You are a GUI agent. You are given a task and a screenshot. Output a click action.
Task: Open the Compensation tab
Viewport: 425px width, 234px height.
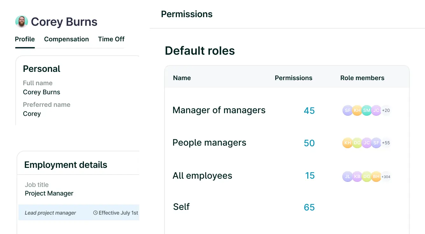click(66, 39)
